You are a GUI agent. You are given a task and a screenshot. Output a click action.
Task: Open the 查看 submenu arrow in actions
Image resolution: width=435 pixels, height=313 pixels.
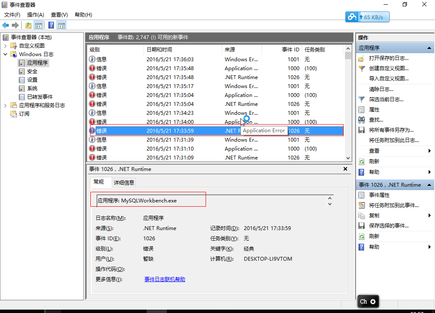pos(429,151)
